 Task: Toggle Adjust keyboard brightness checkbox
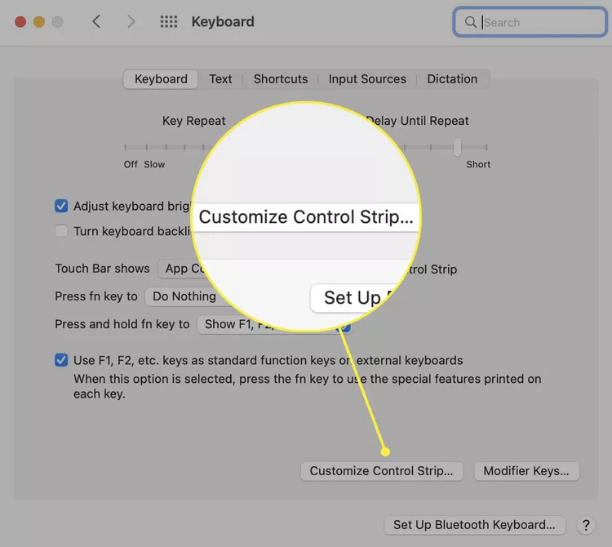pos(61,206)
